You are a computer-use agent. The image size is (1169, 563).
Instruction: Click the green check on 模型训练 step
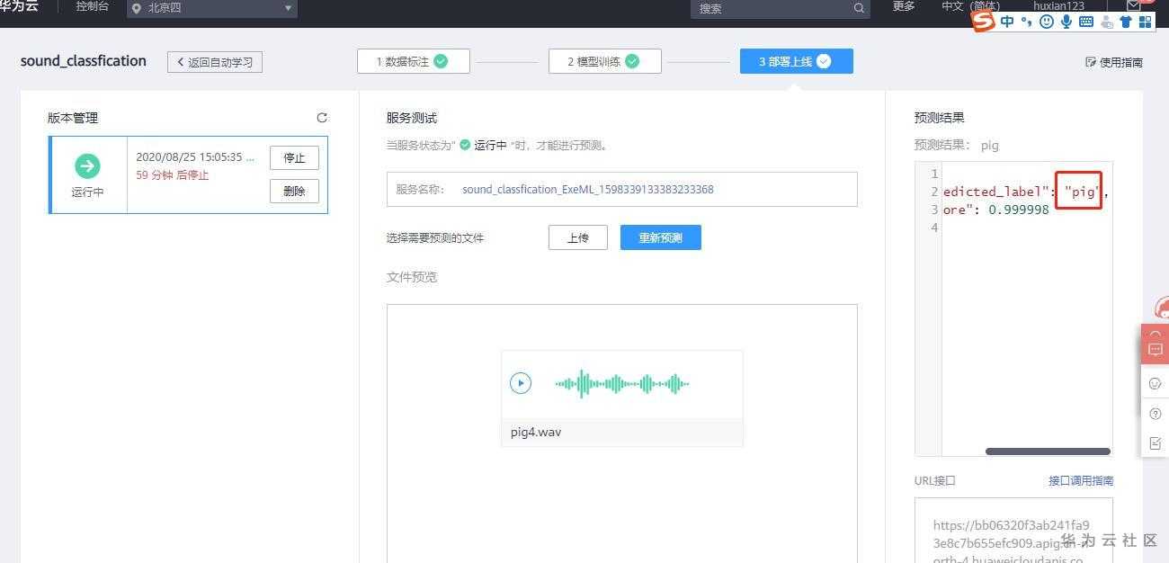(x=632, y=61)
